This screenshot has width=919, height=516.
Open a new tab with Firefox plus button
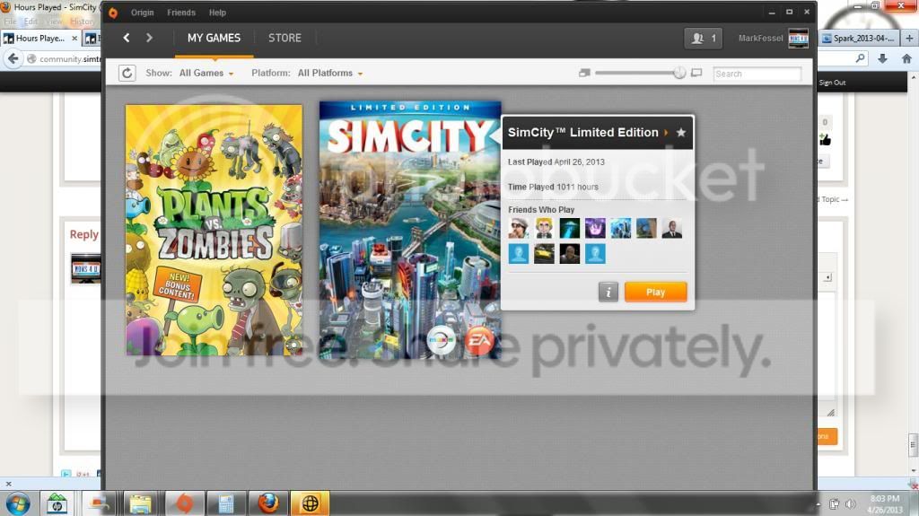[x=910, y=38]
